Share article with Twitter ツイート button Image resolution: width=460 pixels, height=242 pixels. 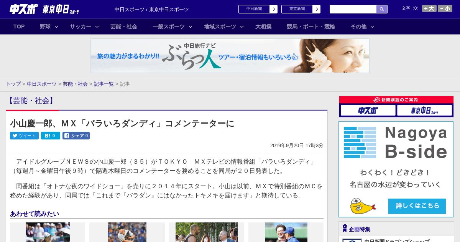click(24, 136)
